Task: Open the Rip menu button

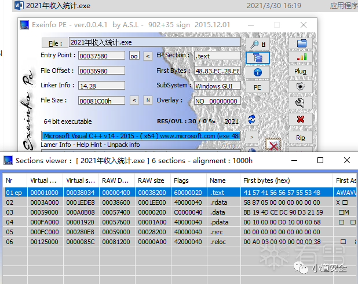Action: pyautogui.click(x=301, y=138)
